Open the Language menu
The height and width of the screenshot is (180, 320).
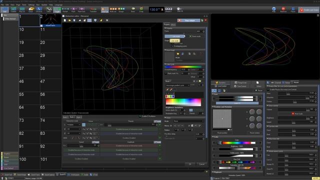point(58,4)
